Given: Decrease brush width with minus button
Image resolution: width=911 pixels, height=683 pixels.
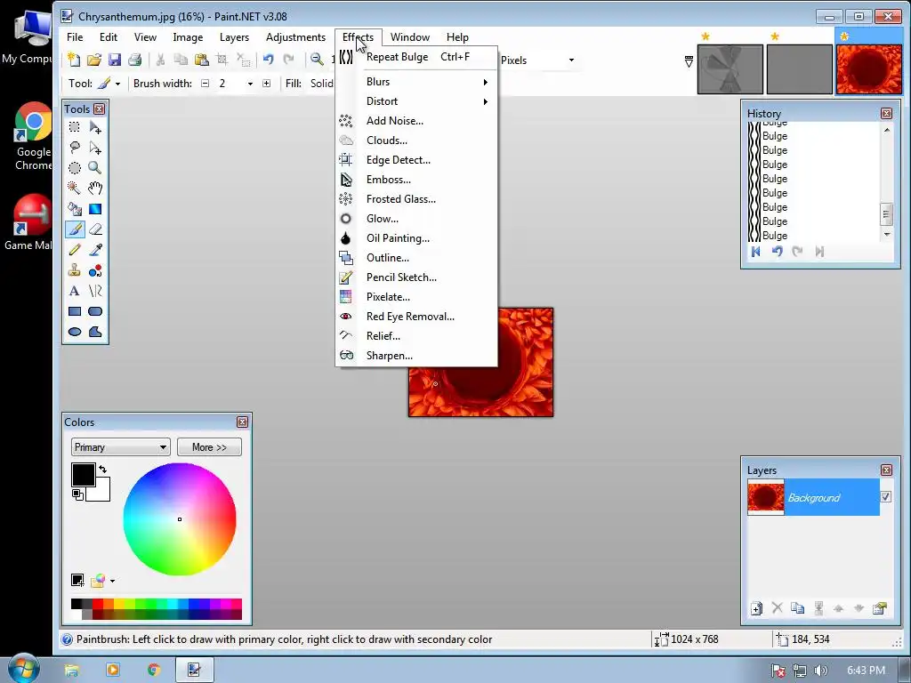Looking at the screenshot, I should [x=206, y=84].
